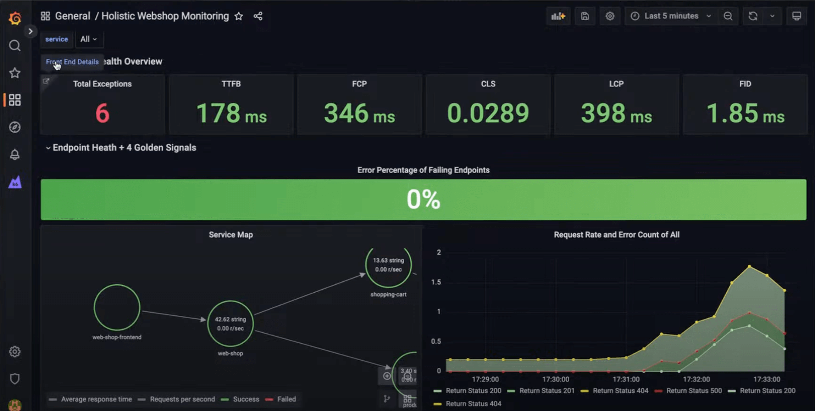Open the All service value dropdown
The height and width of the screenshot is (411, 815).
pyautogui.click(x=89, y=39)
